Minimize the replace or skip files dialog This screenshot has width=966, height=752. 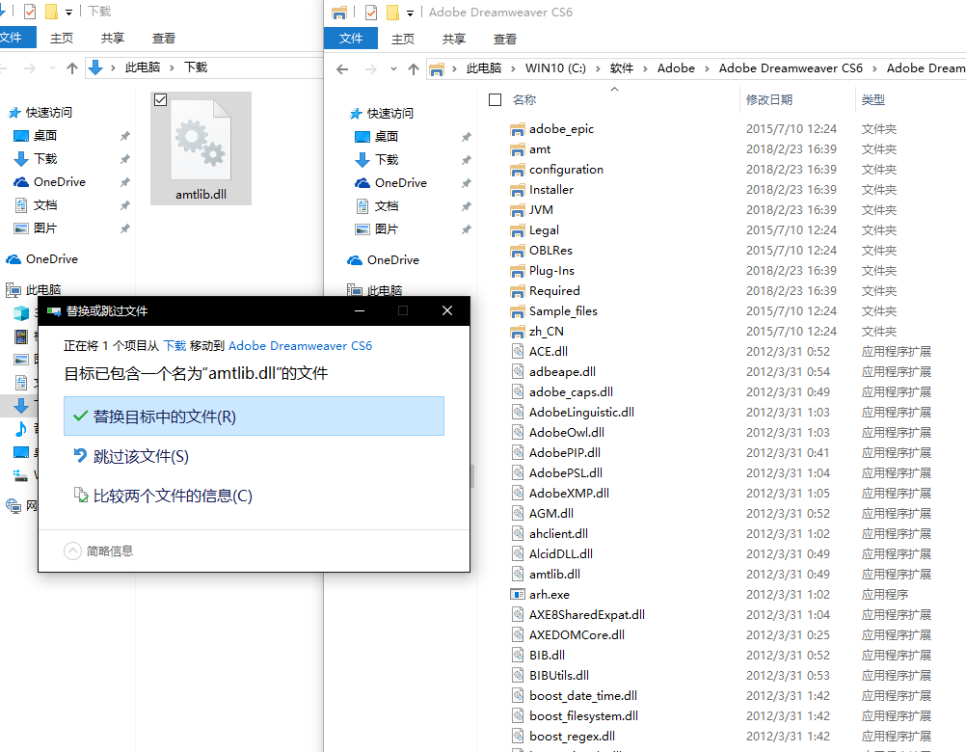360,310
